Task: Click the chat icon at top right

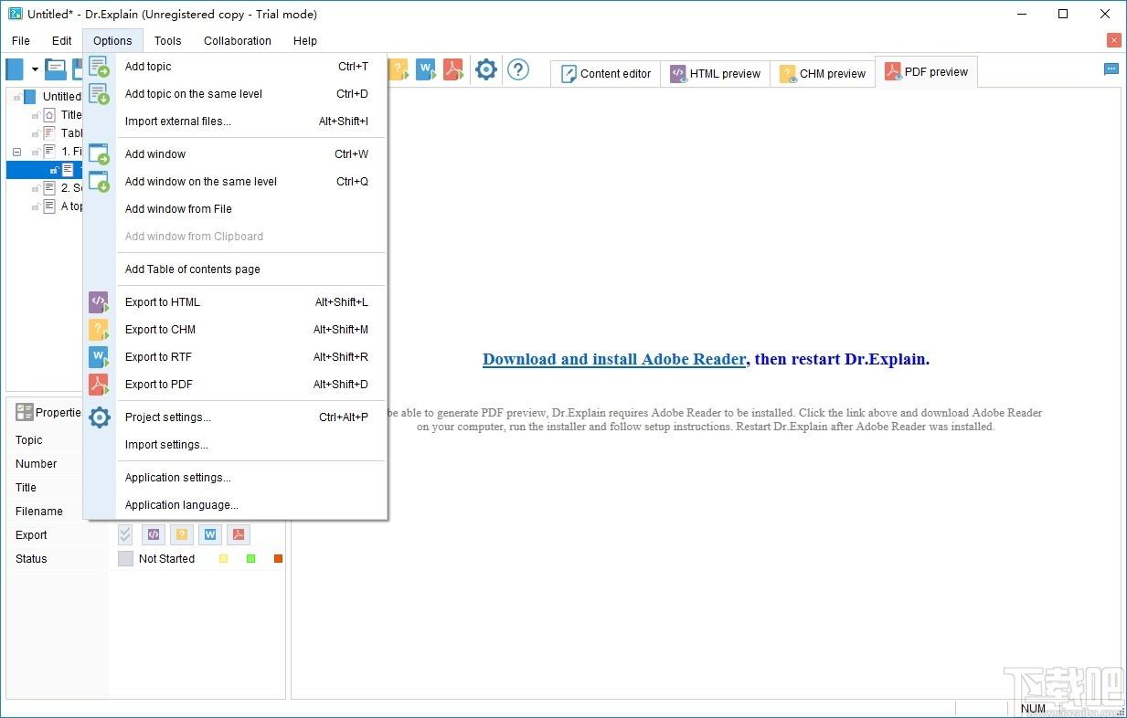Action: (1111, 69)
